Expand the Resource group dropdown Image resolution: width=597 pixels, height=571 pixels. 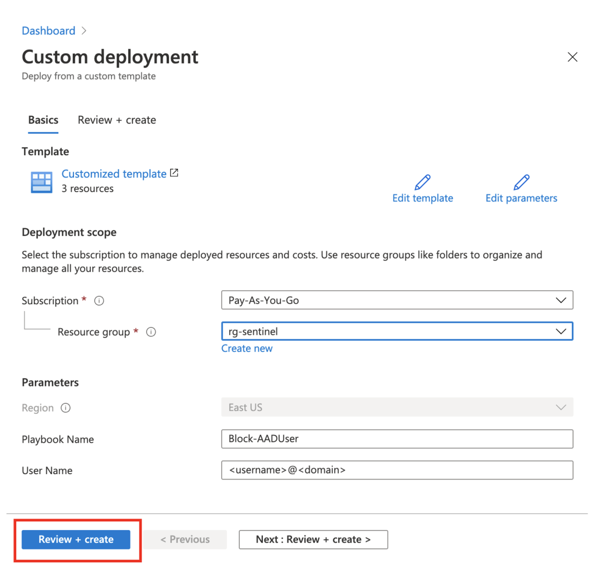tap(397, 332)
